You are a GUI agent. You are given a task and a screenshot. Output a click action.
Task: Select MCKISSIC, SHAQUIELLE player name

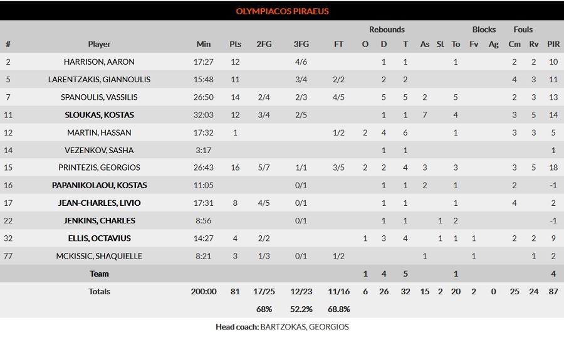[x=99, y=256]
